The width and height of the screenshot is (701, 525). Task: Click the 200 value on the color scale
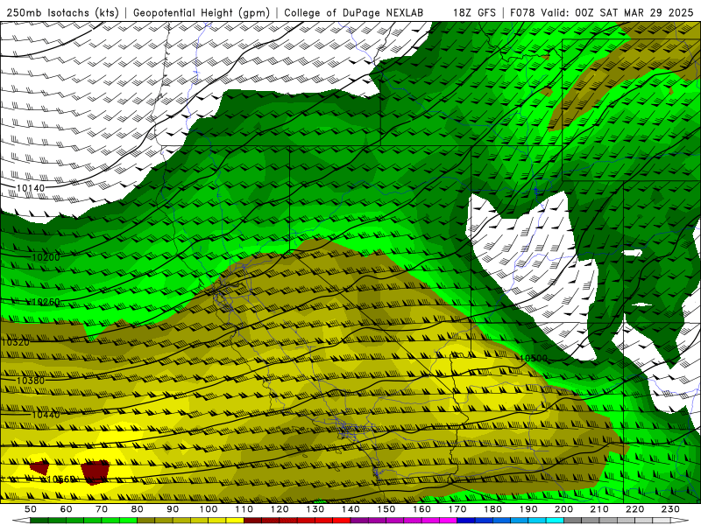tap(563, 509)
